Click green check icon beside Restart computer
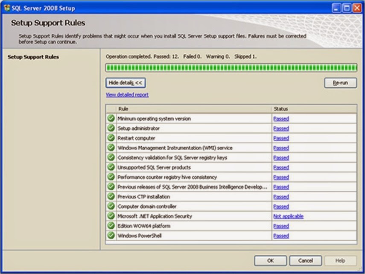This screenshot has width=365, height=274. pos(111,138)
